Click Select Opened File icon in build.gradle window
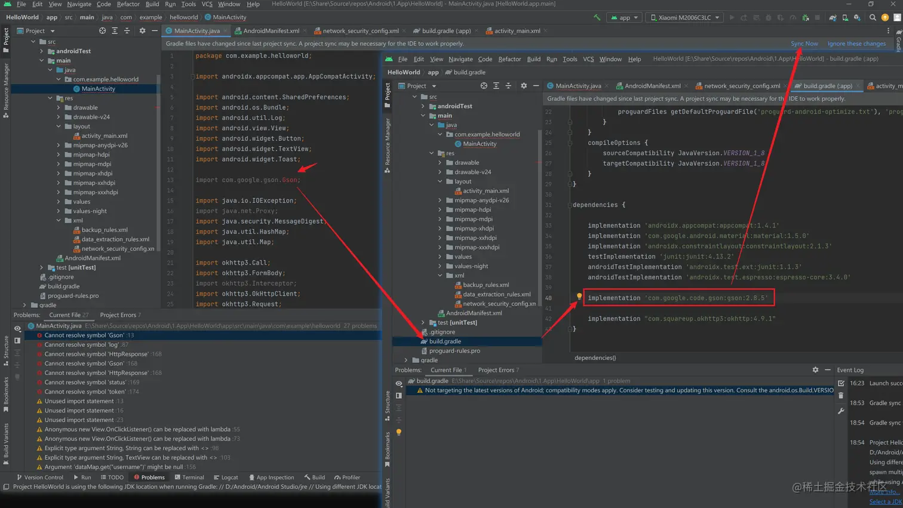 click(484, 86)
